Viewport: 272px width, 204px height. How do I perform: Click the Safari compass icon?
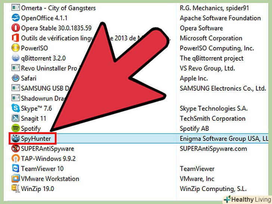point(16,78)
